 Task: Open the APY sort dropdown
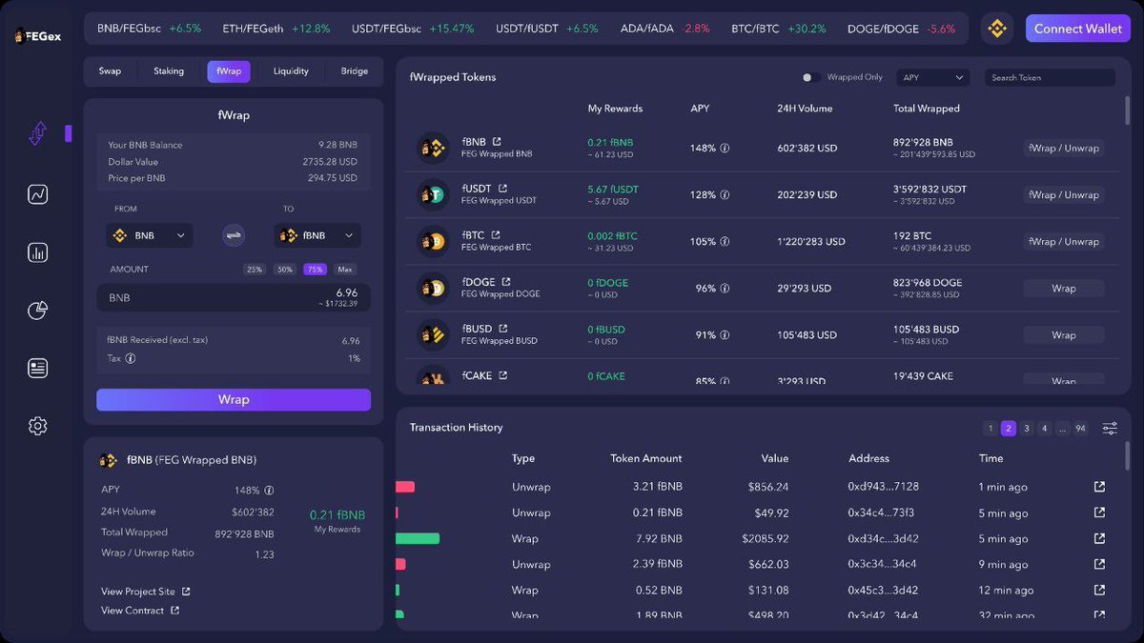pyautogui.click(x=932, y=77)
